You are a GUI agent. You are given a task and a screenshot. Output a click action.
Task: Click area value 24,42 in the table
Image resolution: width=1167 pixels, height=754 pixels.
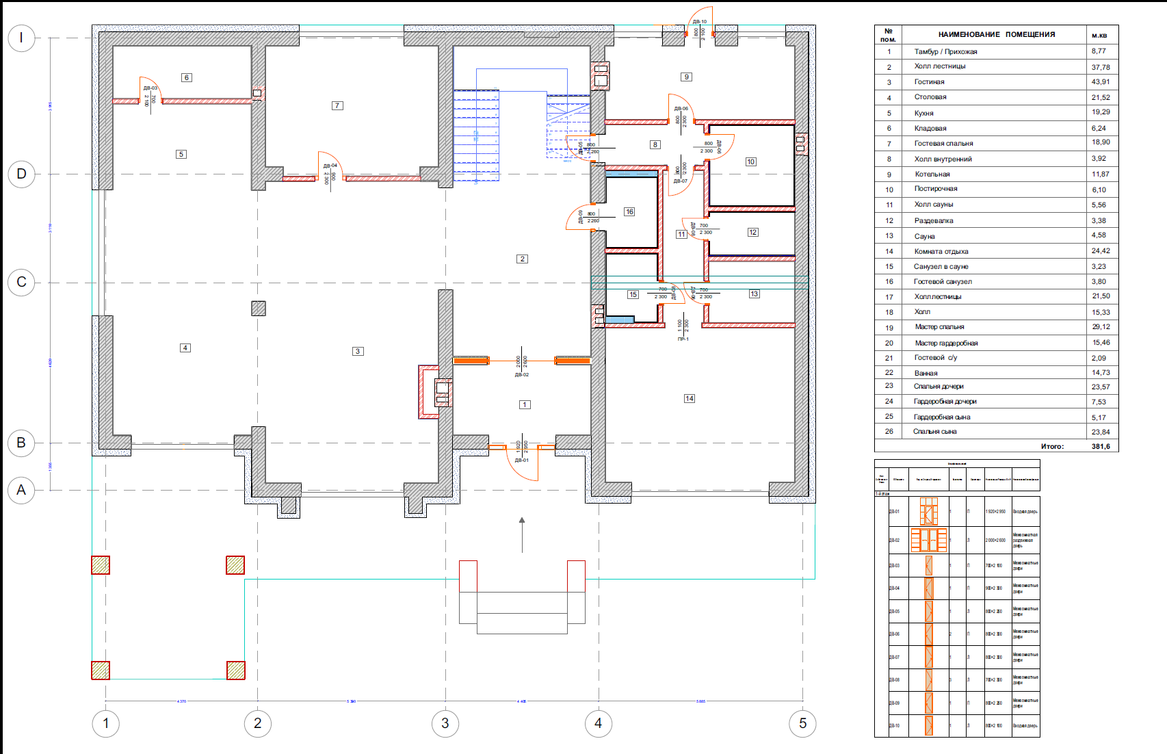point(1101,250)
